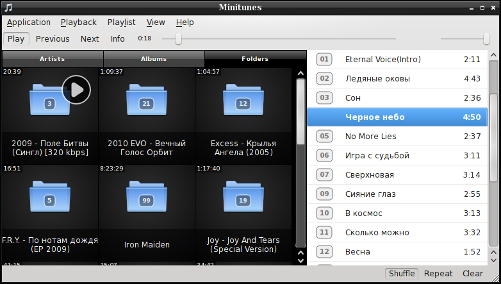Show track Info
The height and width of the screenshot is (284, 501).
point(118,38)
